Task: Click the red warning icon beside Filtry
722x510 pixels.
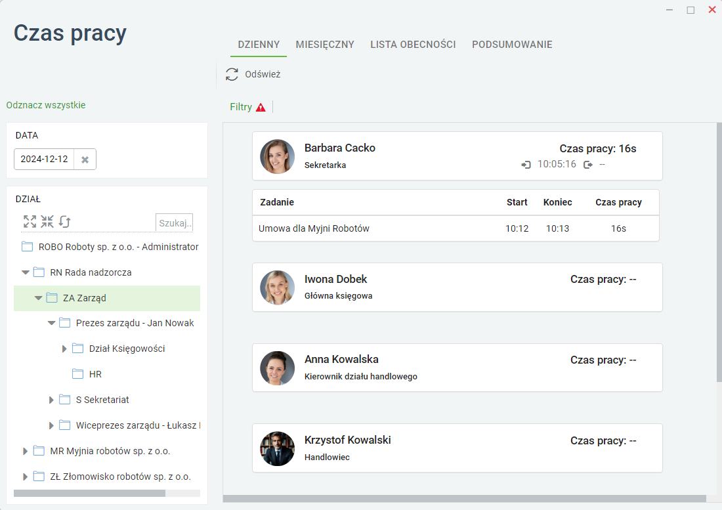Action: (261, 107)
